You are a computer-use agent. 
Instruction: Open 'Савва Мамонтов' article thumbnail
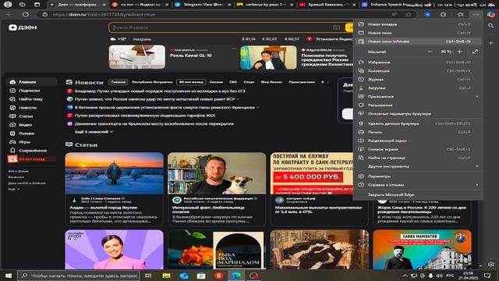point(422,250)
